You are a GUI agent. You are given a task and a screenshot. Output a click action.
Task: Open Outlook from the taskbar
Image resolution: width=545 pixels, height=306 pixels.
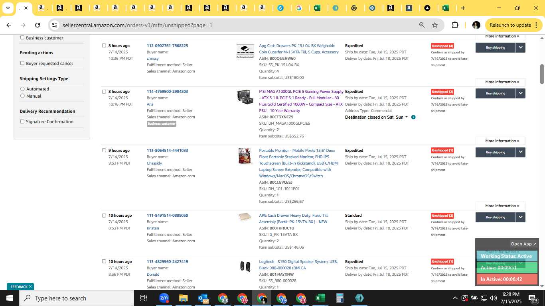203,298
